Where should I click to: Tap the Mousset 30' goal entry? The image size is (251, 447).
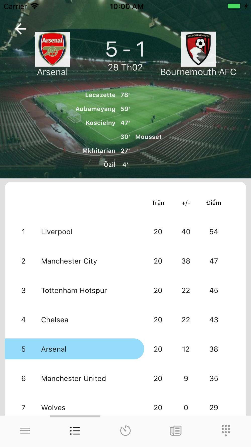tap(141, 137)
